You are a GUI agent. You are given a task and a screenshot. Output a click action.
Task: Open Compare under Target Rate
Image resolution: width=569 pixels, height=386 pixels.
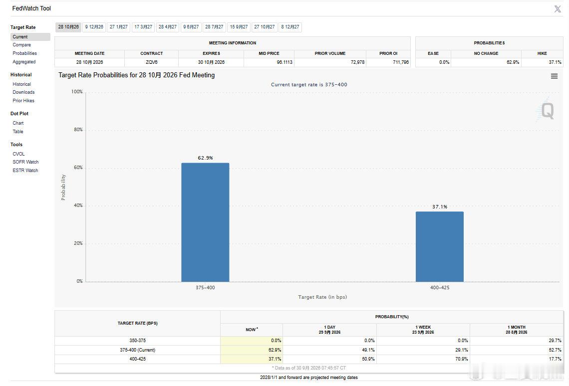click(x=22, y=45)
